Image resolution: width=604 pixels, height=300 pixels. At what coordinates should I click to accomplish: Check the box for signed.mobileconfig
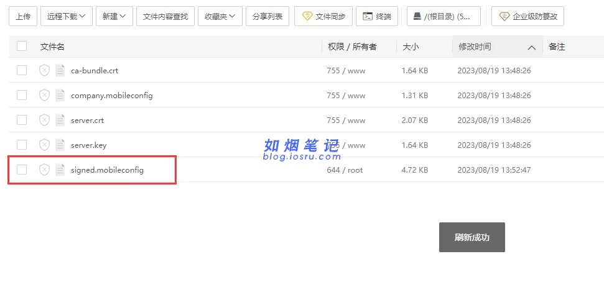pos(22,170)
